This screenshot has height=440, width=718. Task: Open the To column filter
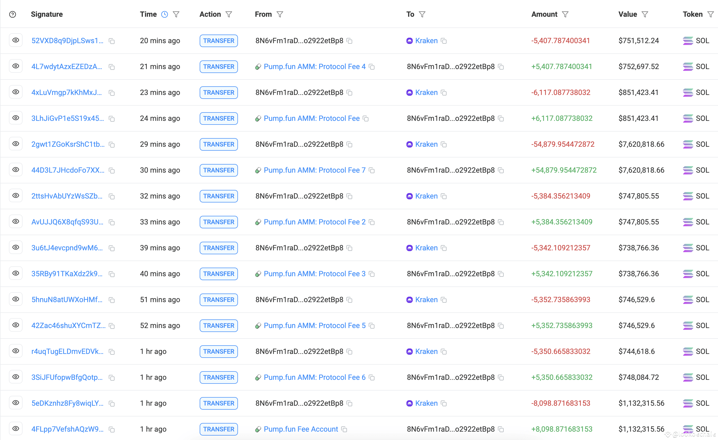coord(422,14)
